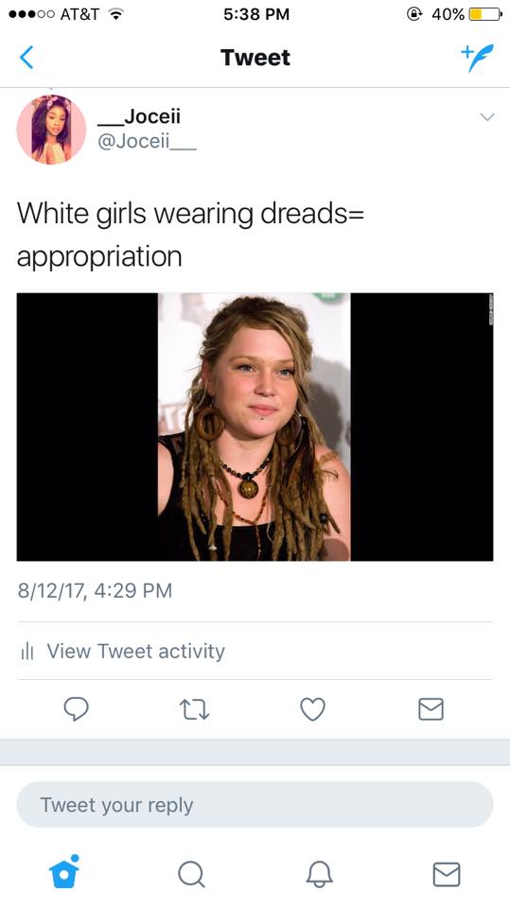Open the Home tab birdhouse icon
The height and width of the screenshot is (908, 510).
[63, 871]
